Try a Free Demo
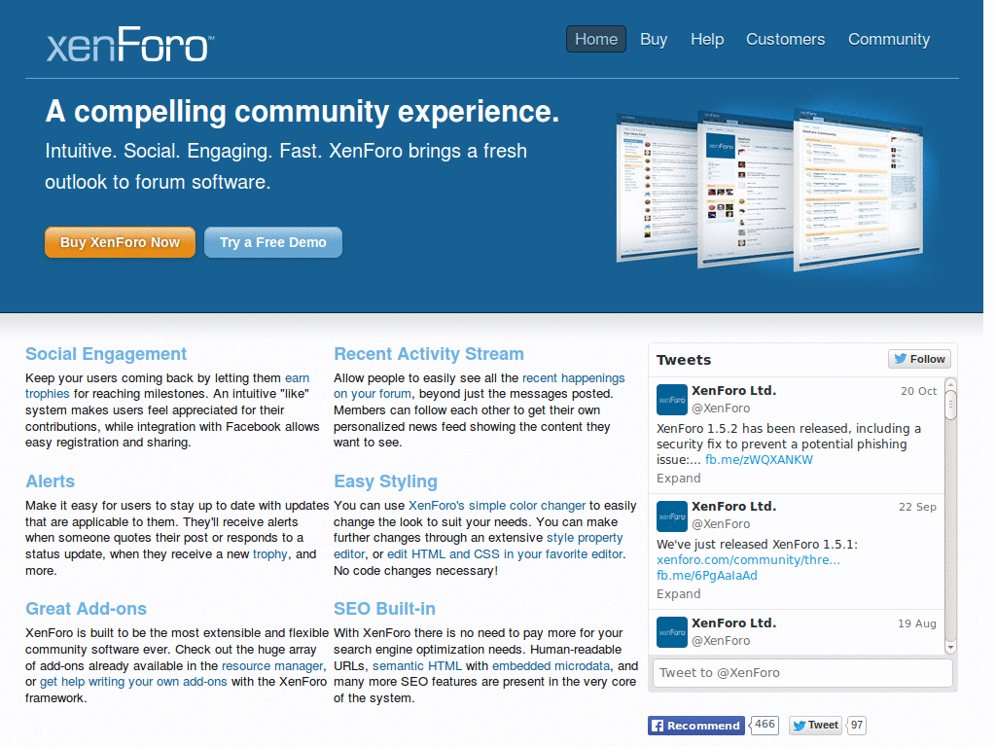 point(272,241)
